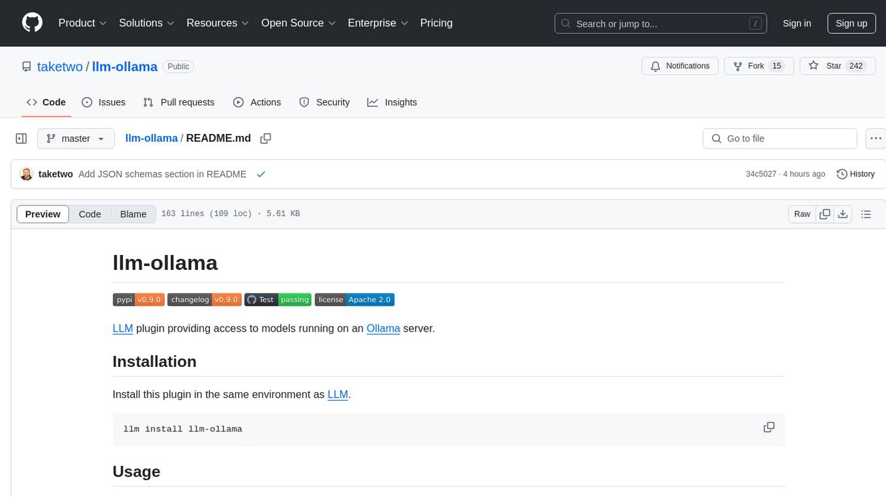
Task: Select the Code view
Action: coord(90,214)
